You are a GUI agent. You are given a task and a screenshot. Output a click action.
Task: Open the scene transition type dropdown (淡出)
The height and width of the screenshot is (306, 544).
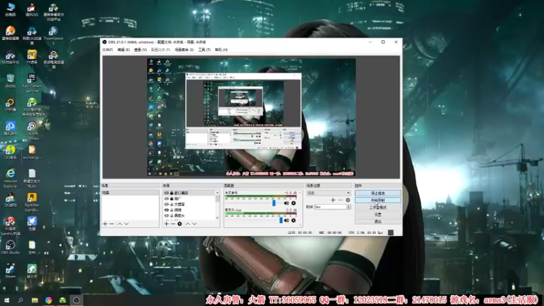328,193
